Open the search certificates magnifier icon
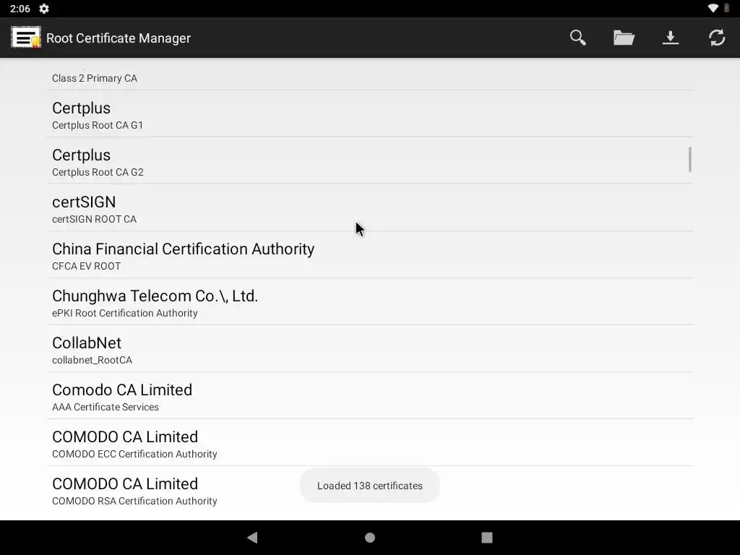The width and height of the screenshot is (740, 555). [577, 38]
